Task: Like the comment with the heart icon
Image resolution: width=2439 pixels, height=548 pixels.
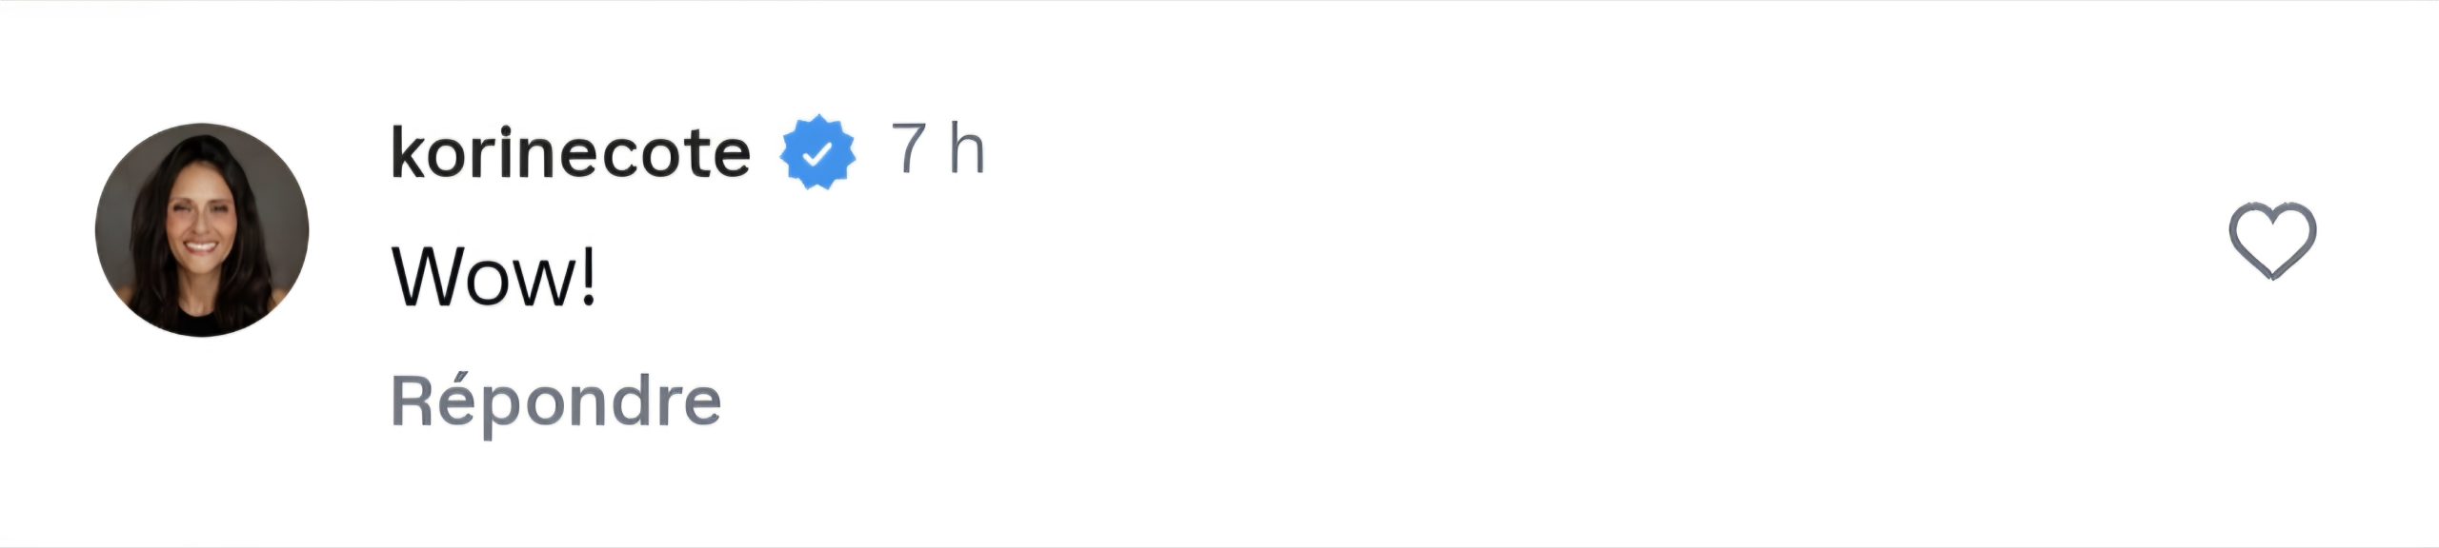Action: (x=2271, y=240)
